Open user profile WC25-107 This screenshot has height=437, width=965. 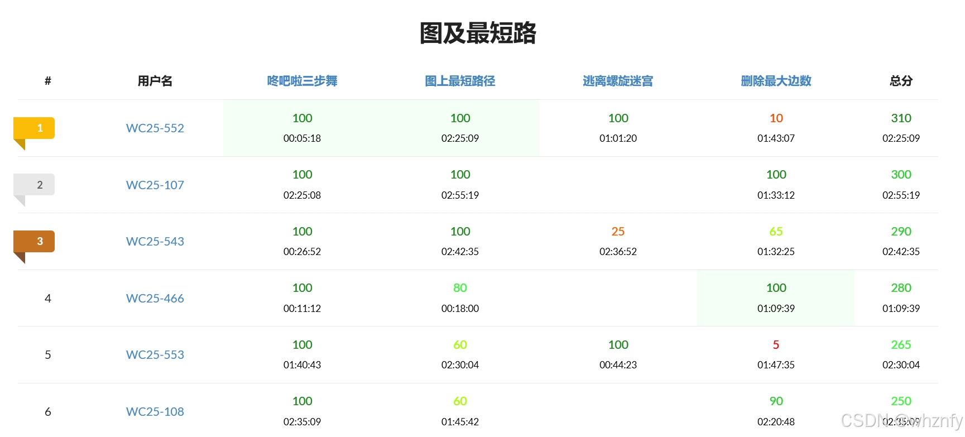pyautogui.click(x=155, y=185)
